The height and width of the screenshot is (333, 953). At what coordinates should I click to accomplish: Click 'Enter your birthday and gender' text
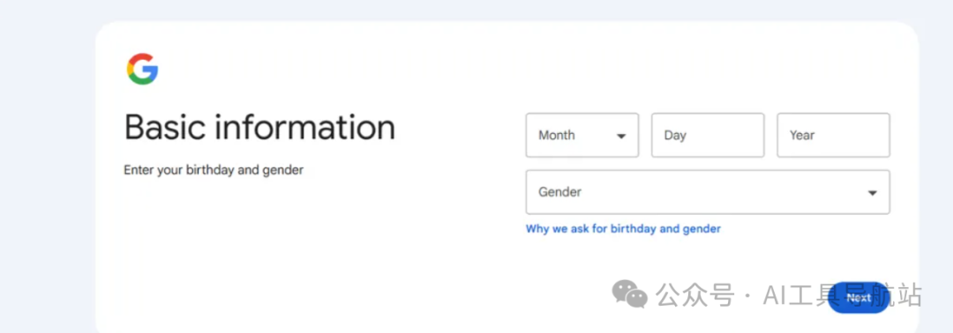pos(214,170)
